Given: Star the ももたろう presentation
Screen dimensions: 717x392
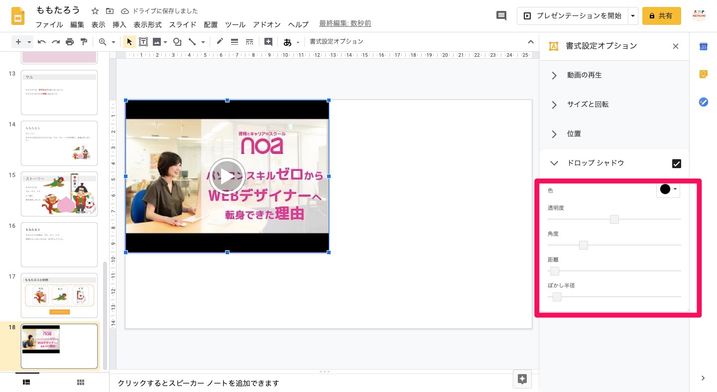Looking at the screenshot, I should tap(95, 11).
